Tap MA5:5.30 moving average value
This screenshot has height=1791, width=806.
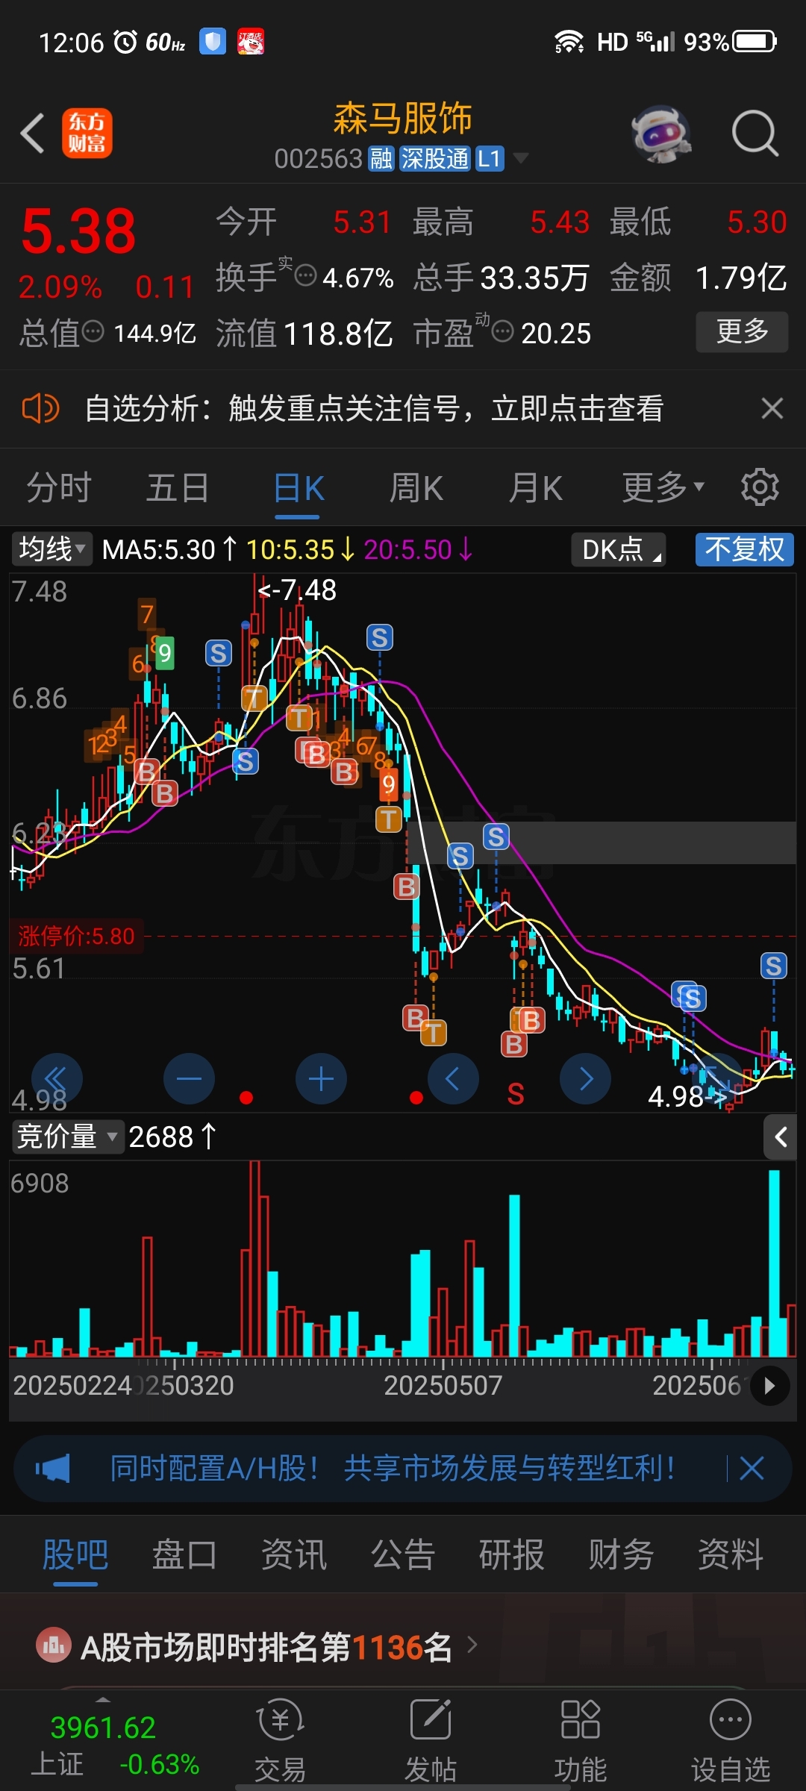click(x=170, y=550)
